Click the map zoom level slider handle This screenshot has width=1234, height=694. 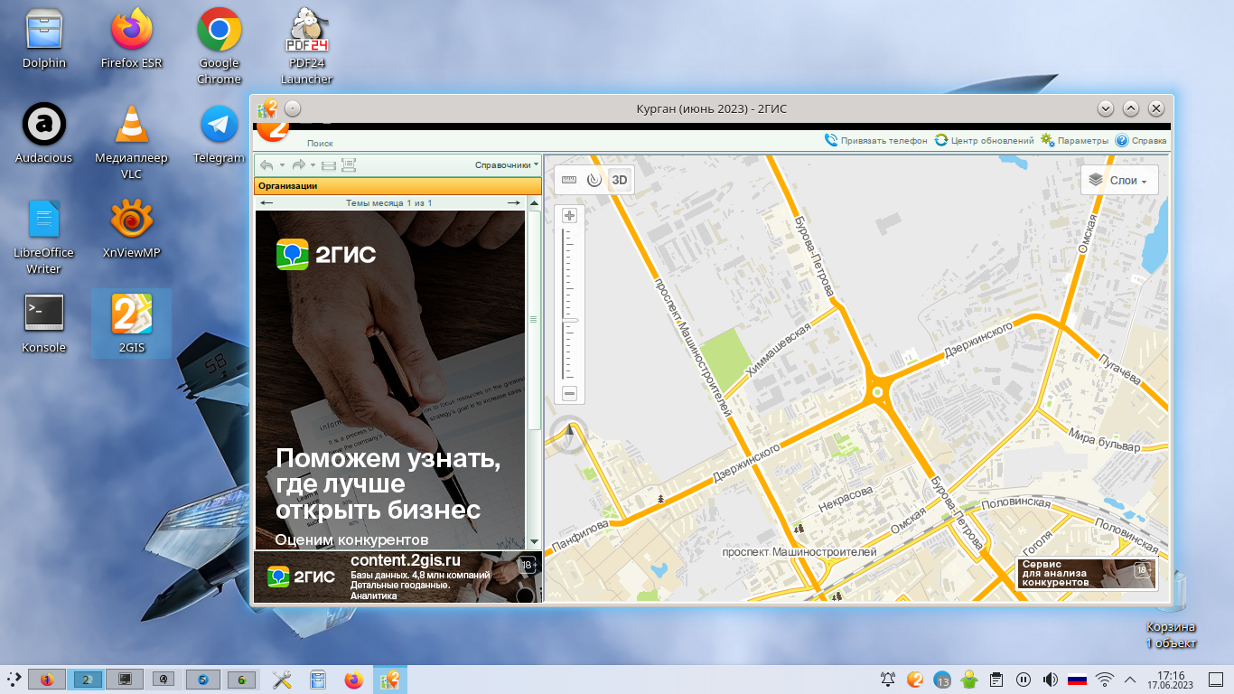click(x=569, y=320)
